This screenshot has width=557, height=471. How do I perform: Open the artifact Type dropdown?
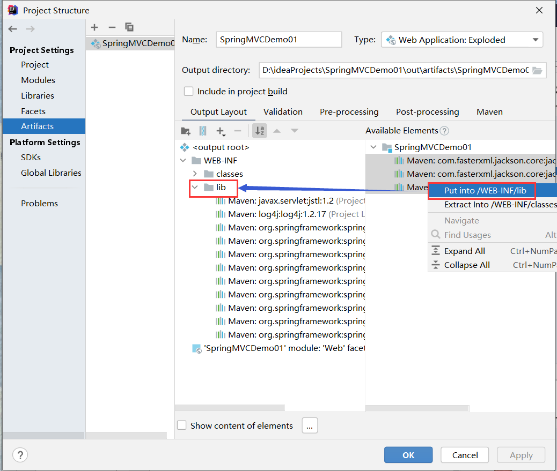coord(462,40)
